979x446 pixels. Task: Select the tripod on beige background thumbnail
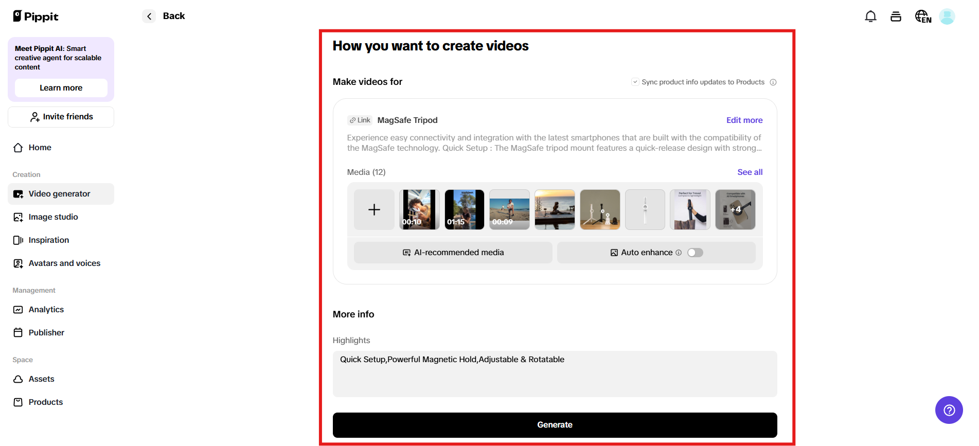coord(600,209)
